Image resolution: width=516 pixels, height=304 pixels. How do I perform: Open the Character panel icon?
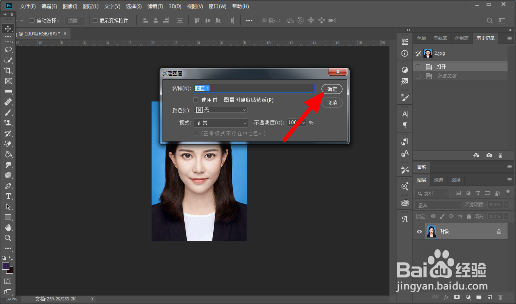point(405,114)
